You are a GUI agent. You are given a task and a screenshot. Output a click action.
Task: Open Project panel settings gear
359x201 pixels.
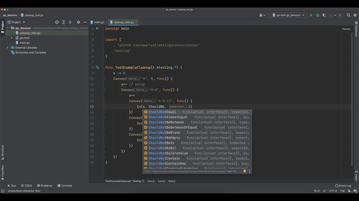pos(79,22)
